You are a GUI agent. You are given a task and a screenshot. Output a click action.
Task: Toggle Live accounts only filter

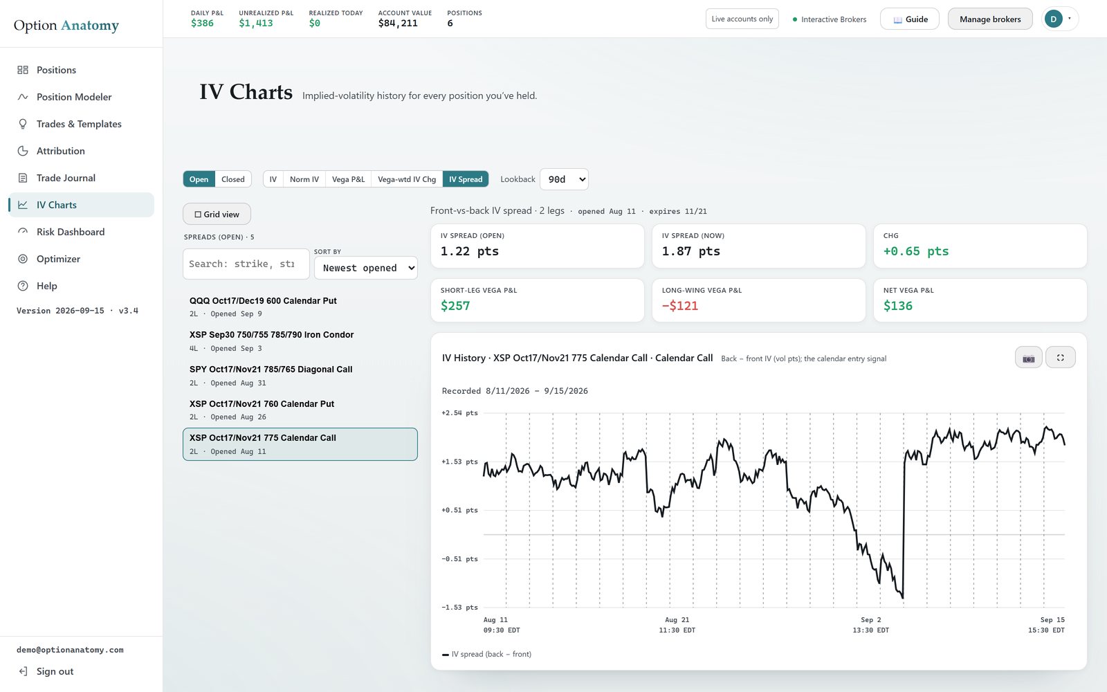click(742, 19)
